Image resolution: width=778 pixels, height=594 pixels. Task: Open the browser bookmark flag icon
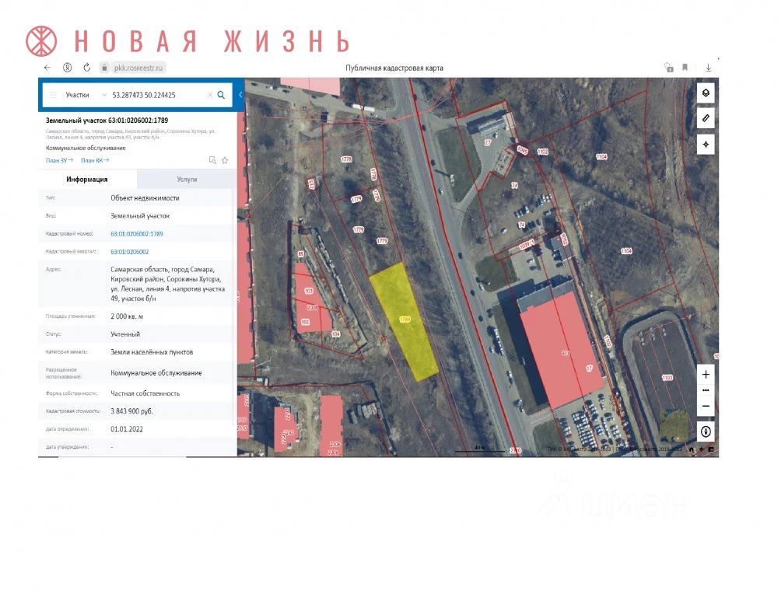[685, 68]
